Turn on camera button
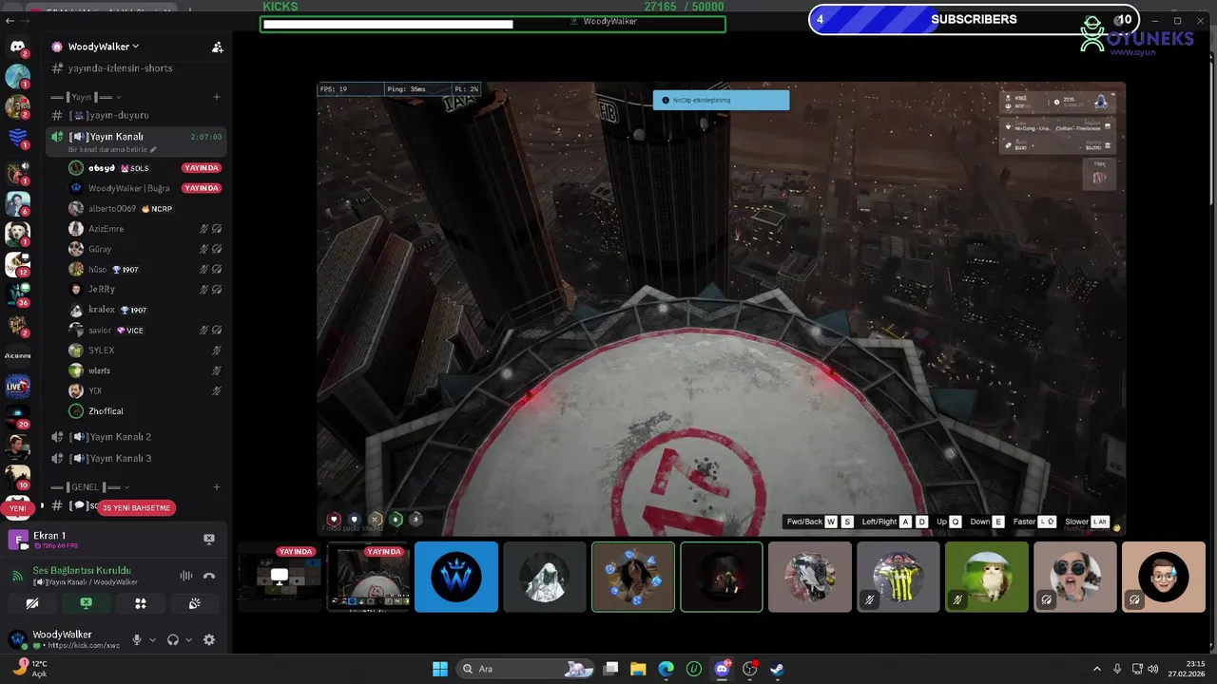This screenshot has width=1217, height=684. pyautogui.click(x=32, y=603)
